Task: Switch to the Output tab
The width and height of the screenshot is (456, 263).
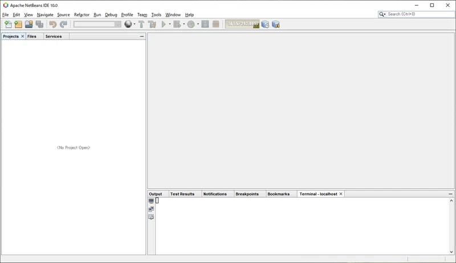Action: click(156, 194)
